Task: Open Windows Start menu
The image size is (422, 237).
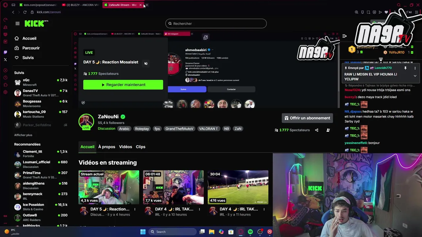Action: coord(143,232)
